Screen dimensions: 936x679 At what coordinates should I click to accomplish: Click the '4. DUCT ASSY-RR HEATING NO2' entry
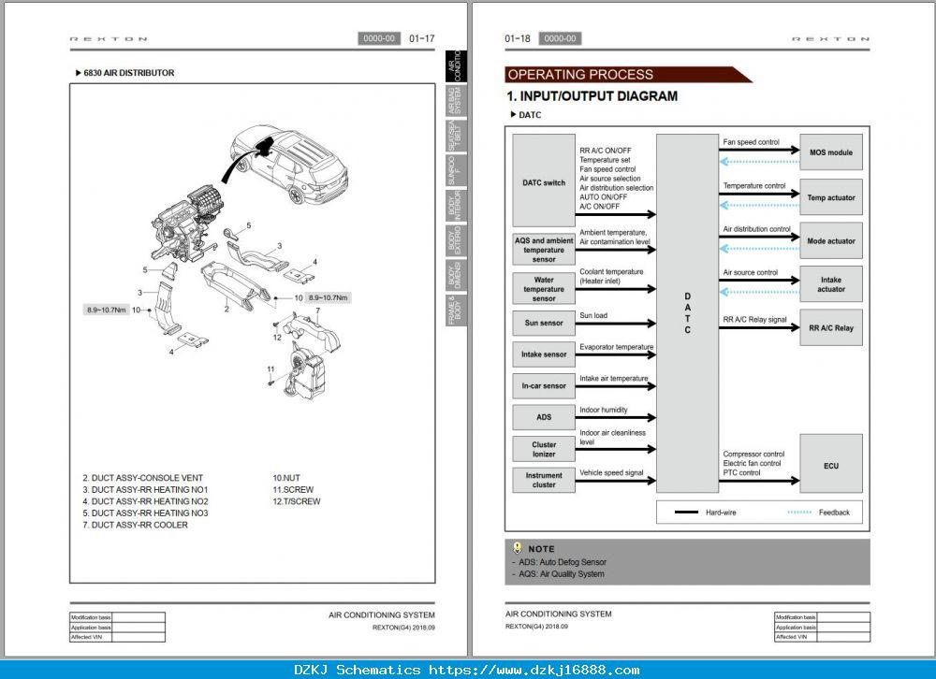click(x=145, y=501)
